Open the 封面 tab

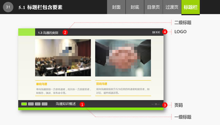(x=116, y=7)
